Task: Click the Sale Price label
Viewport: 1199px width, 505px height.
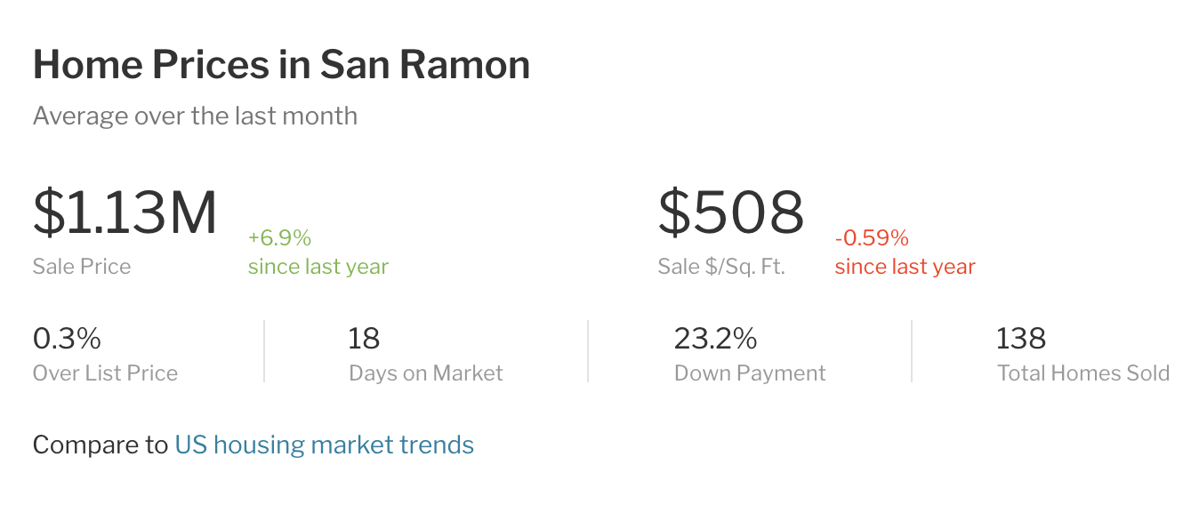Action: coord(82,267)
